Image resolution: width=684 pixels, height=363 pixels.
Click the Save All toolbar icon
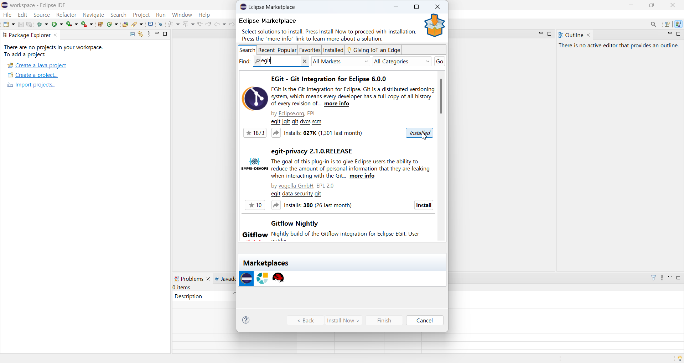tap(30, 24)
